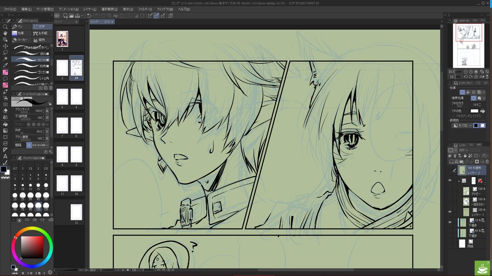Click the zoom out minus icon in Navigator
492x276 pixels.
[466, 71]
